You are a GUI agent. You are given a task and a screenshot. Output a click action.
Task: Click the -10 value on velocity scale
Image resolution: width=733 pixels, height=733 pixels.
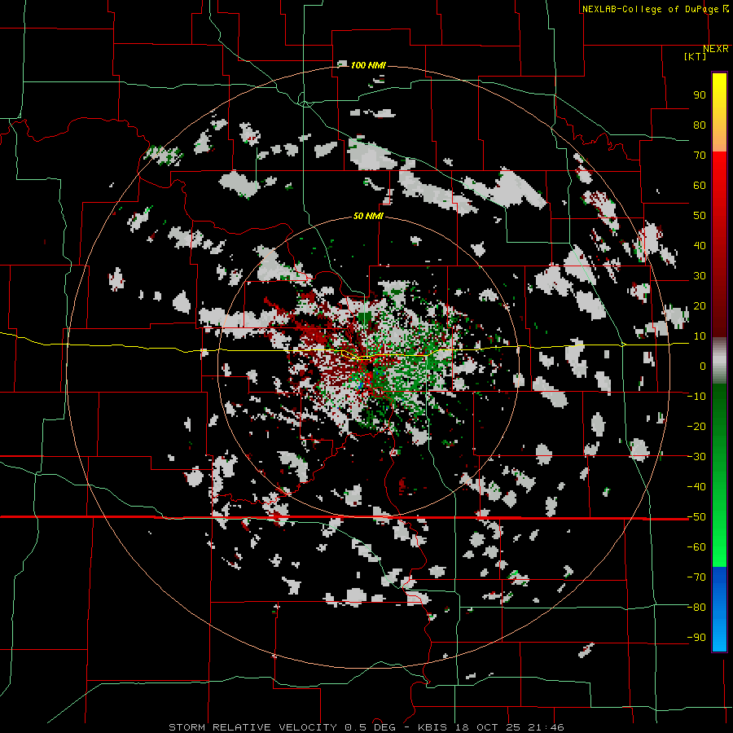click(x=696, y=397)
